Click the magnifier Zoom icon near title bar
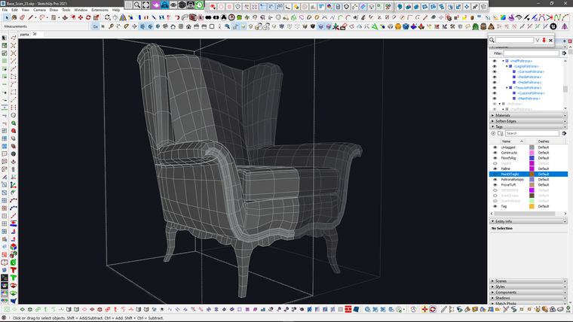Screen dimensions: 573x322 137,5
